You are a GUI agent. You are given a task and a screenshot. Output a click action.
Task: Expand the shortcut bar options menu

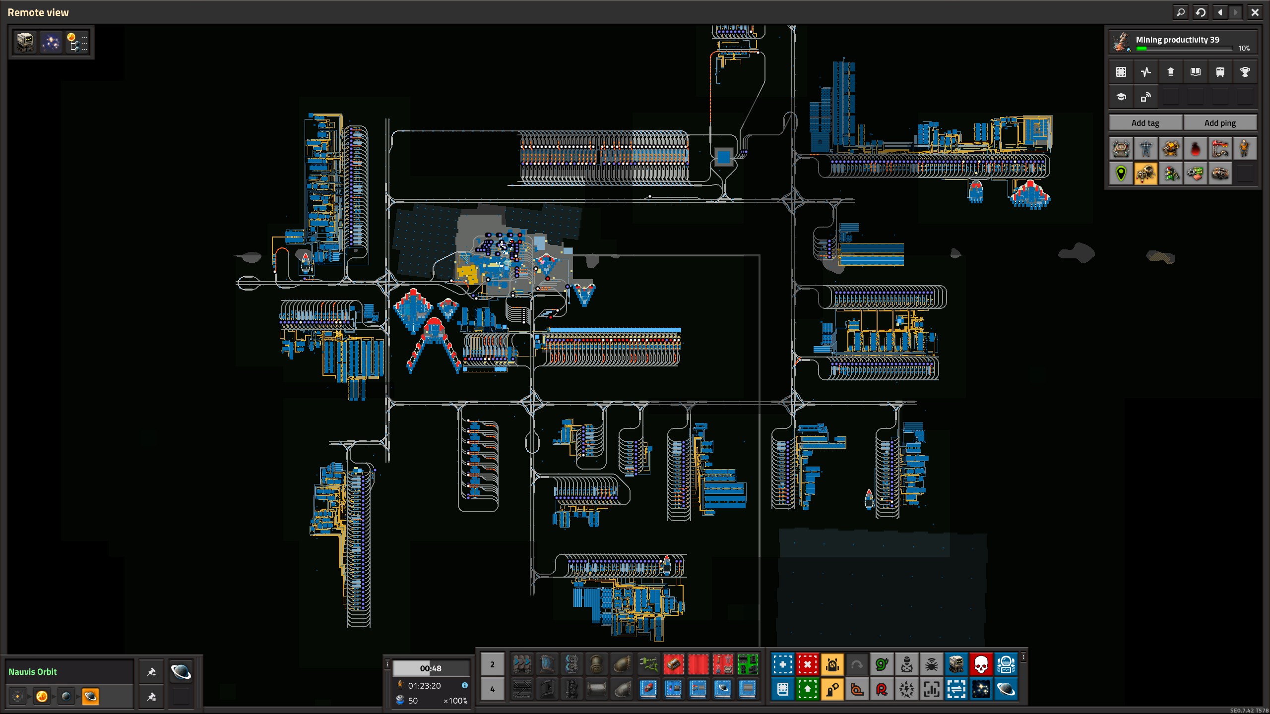(1023, 657)
